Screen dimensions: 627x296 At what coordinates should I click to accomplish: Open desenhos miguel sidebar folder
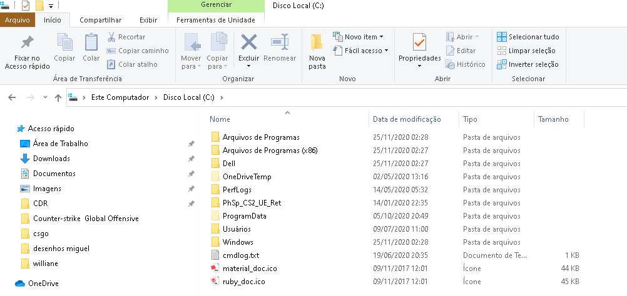[55, 249]
